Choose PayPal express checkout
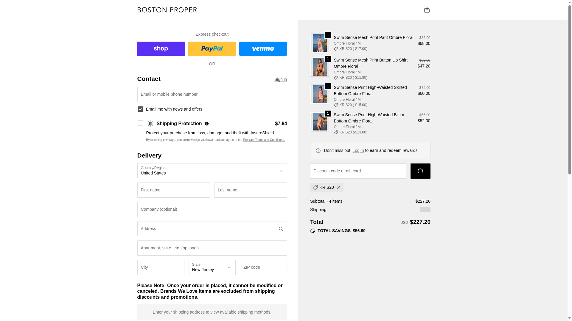 click(x=212, y=49)
